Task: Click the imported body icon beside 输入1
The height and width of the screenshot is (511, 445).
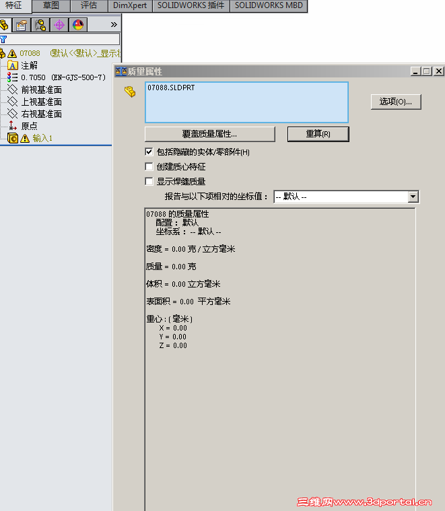Action: point(12,138)
